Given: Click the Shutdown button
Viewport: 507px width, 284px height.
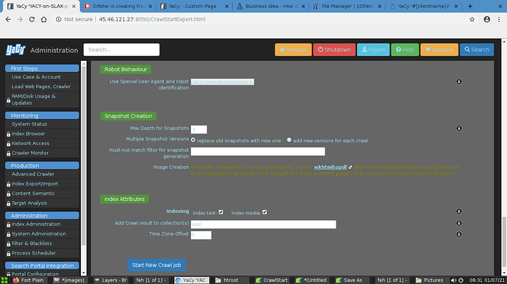Looking at the screenshot, I should pos(334,50).
